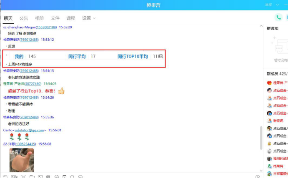Select message 老师的方法好
Viewport: 288px width, 178px height.
(19, 124)
